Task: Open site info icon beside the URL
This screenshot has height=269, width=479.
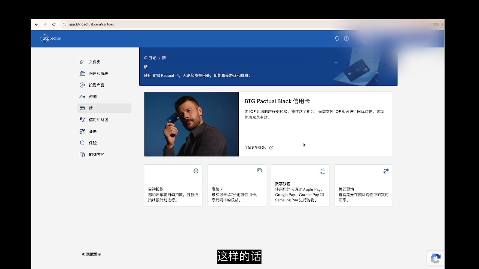Action: 64,24
